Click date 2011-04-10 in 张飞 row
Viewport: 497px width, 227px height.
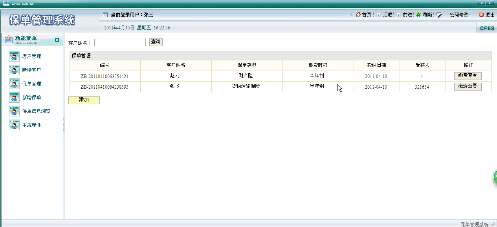pyautogui.click(x=376, y=87)
